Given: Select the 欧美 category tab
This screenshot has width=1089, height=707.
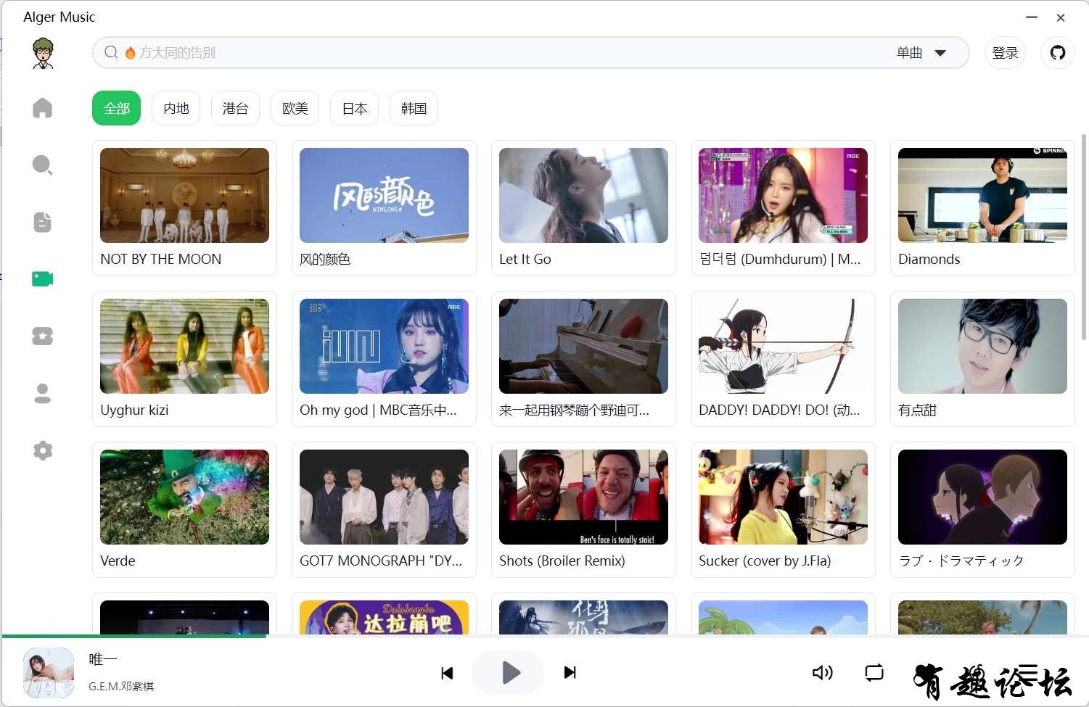Looking at the screenshot, I should (x=295, y=108).
